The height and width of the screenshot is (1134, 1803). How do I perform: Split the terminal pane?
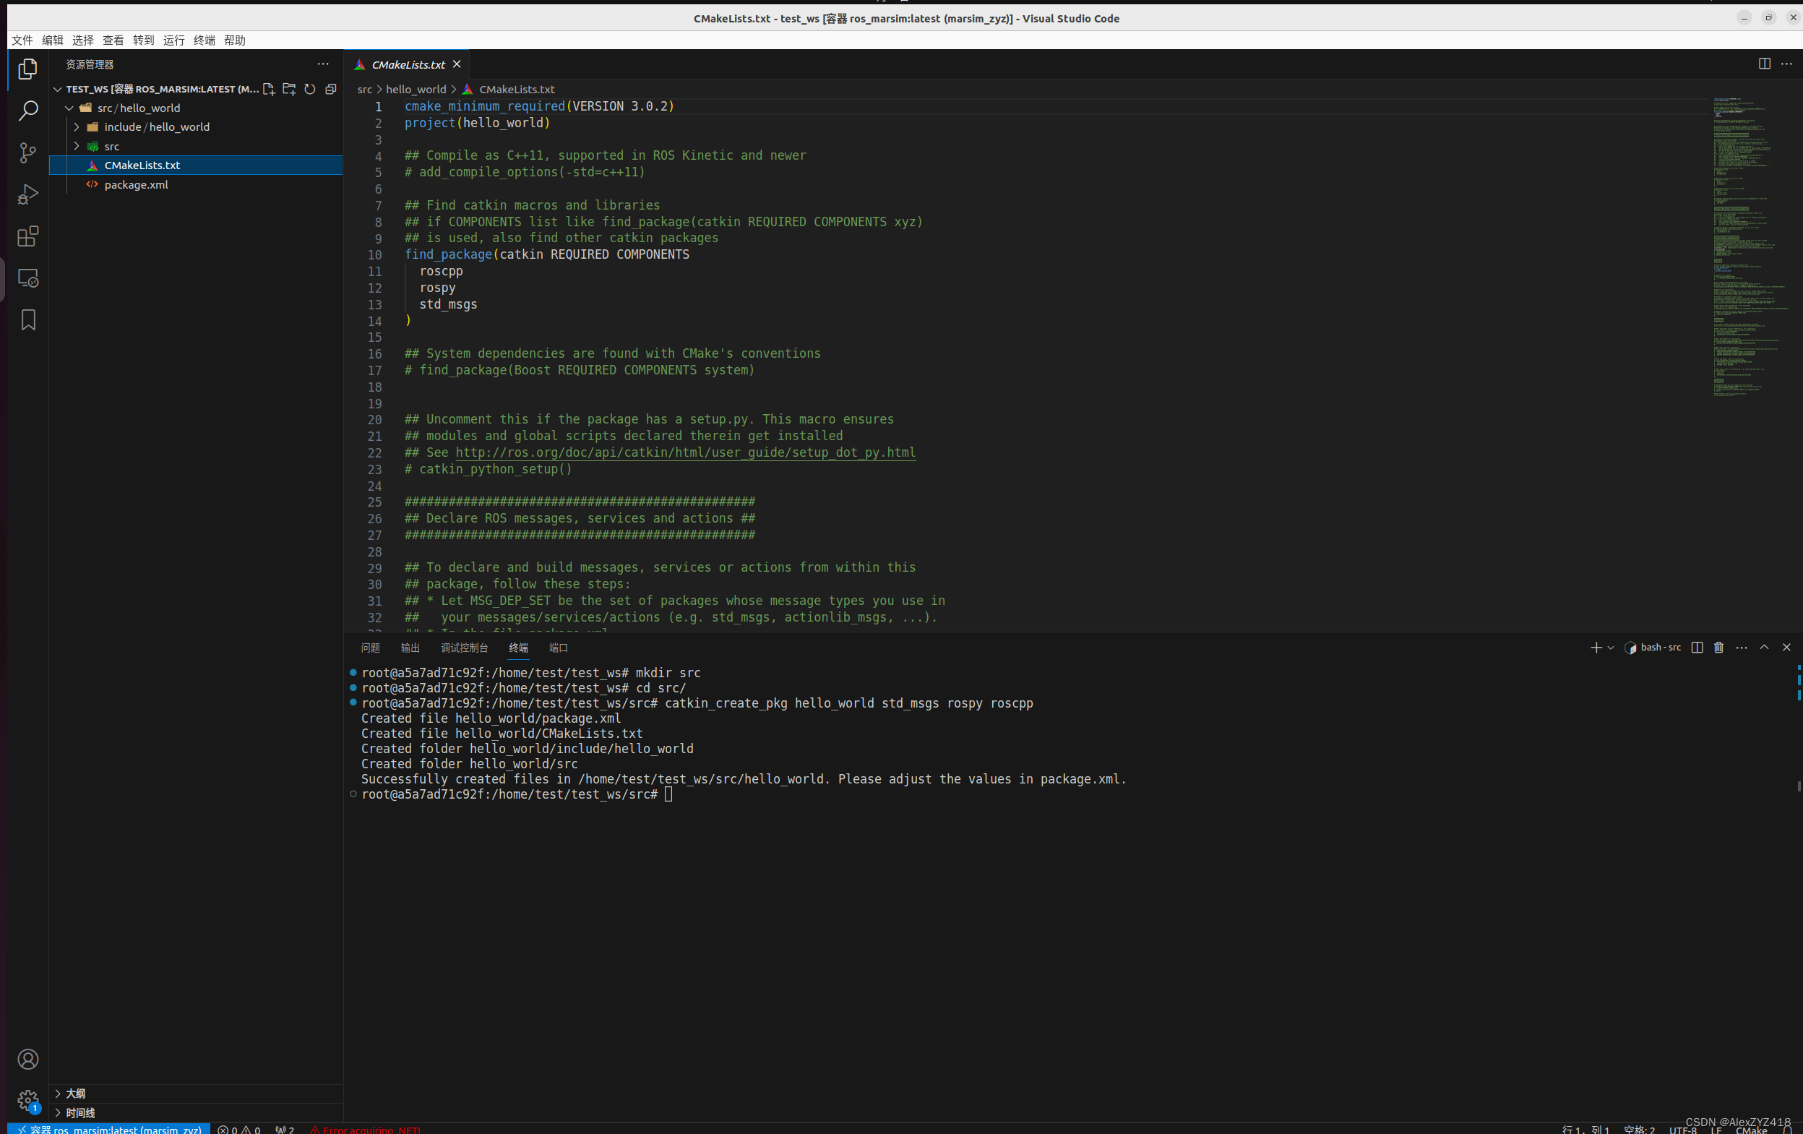1697,647
